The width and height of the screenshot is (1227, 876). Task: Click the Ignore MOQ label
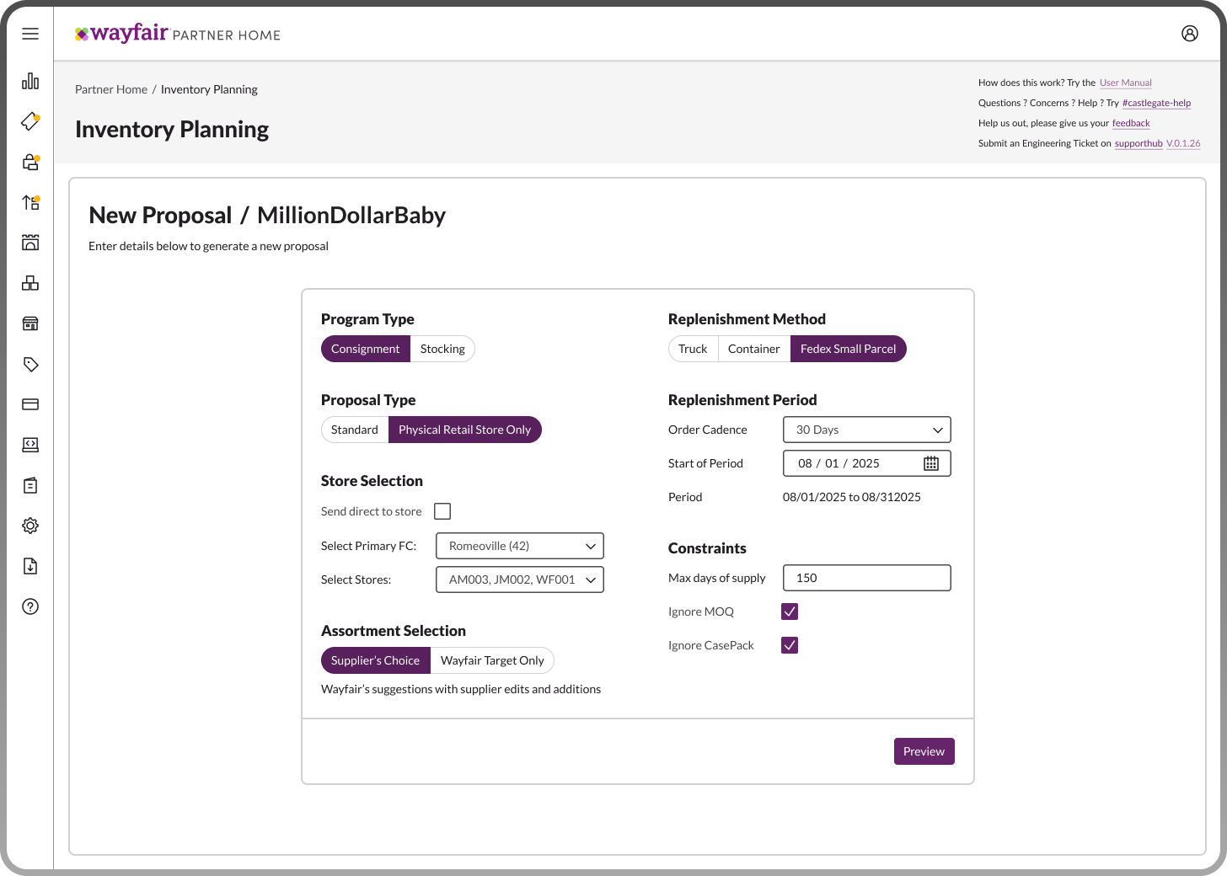pyautogui.click(x=701, y=612)
